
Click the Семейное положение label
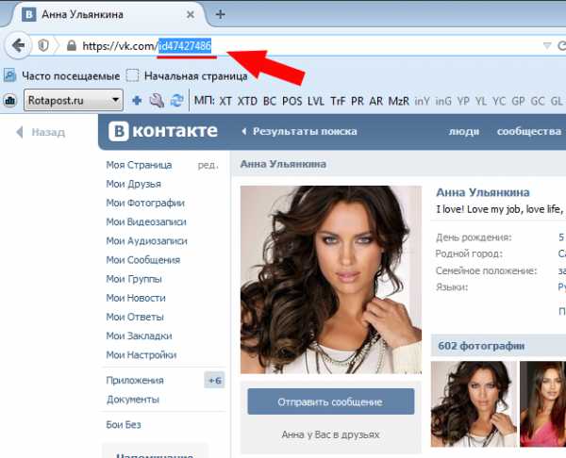point(486,270)
